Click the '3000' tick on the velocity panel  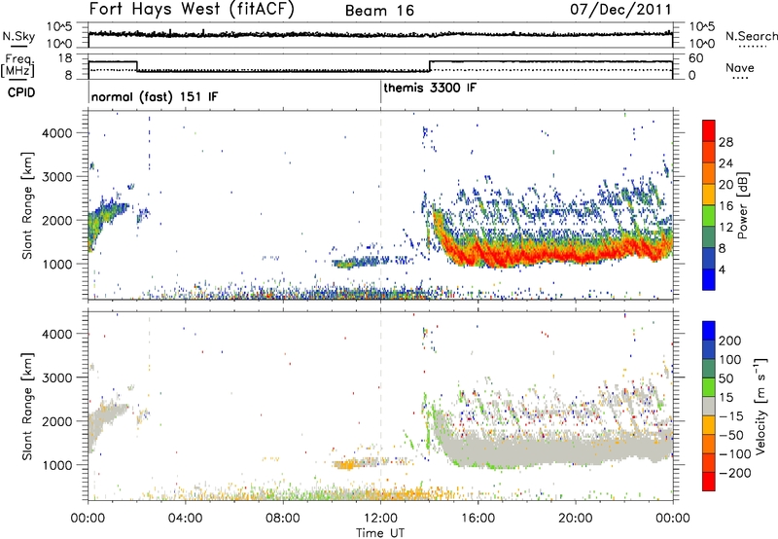57,377
